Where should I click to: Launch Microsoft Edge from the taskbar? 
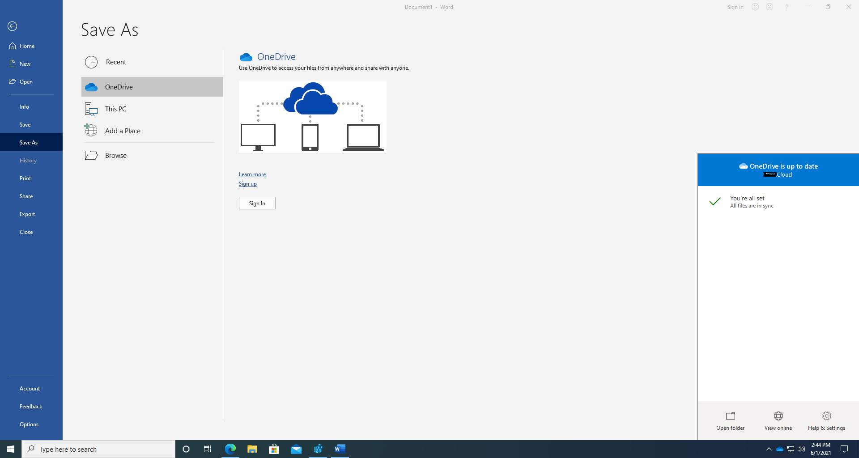click(230, 449)
